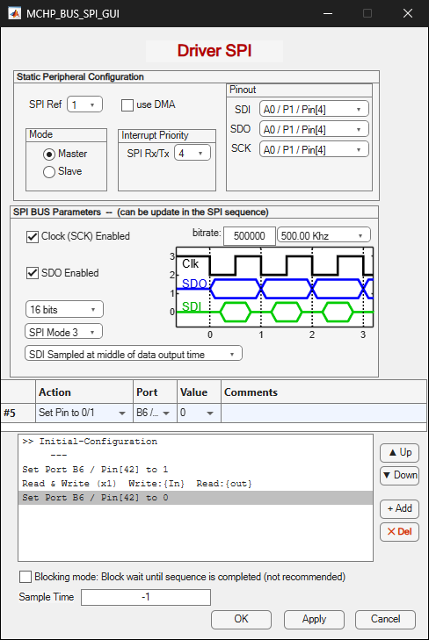Select the 'Set Port B6 / Pin[42] to 1' line
Viewport: 429px width, 640px height.
(195, 470)
